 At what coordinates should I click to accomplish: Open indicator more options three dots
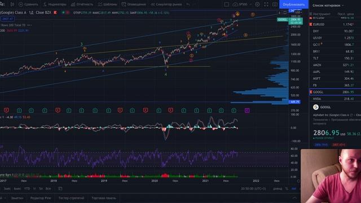tap(29, 25)
